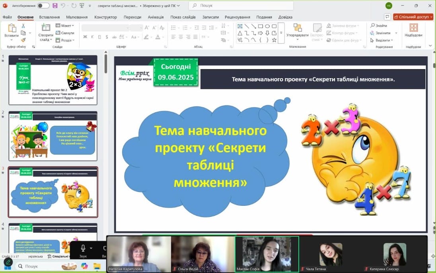
Task: Undo the last action
Action: tap(63, 6)
